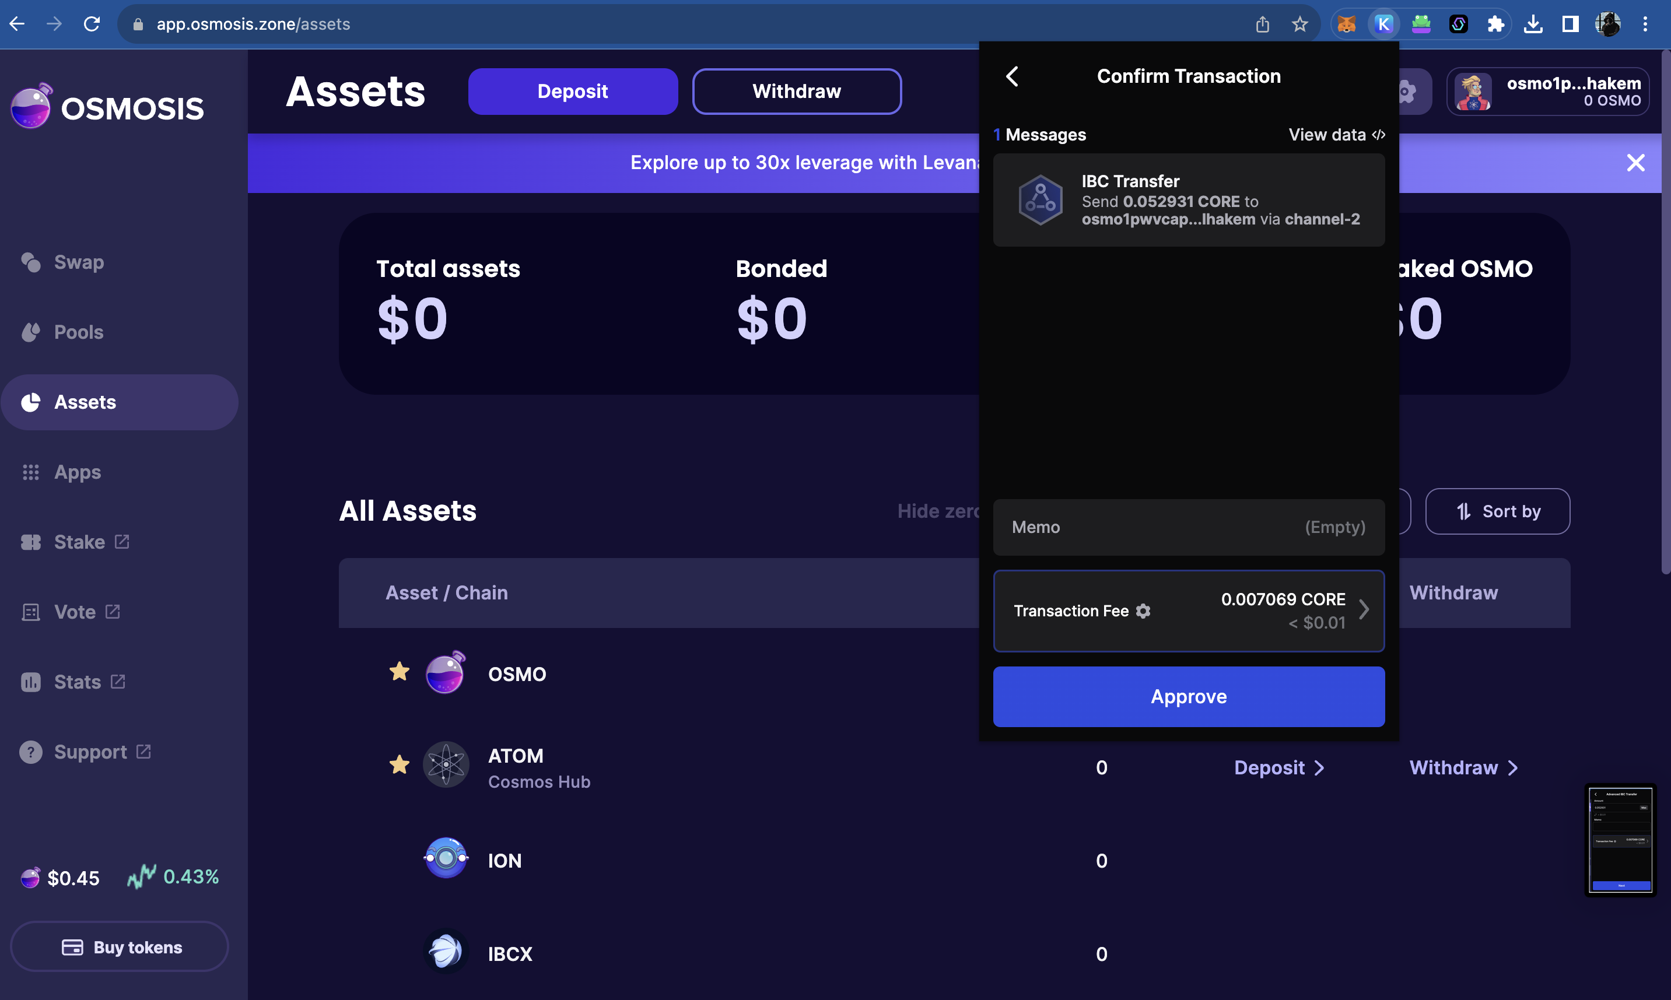
Task: Click the Approve transaction button
Action: click(1188, 696)
